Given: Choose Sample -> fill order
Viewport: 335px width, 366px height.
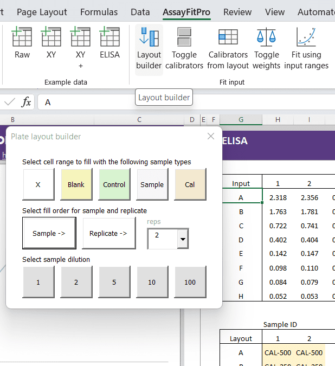Looking at the screenshot, I should coord(49,233).
